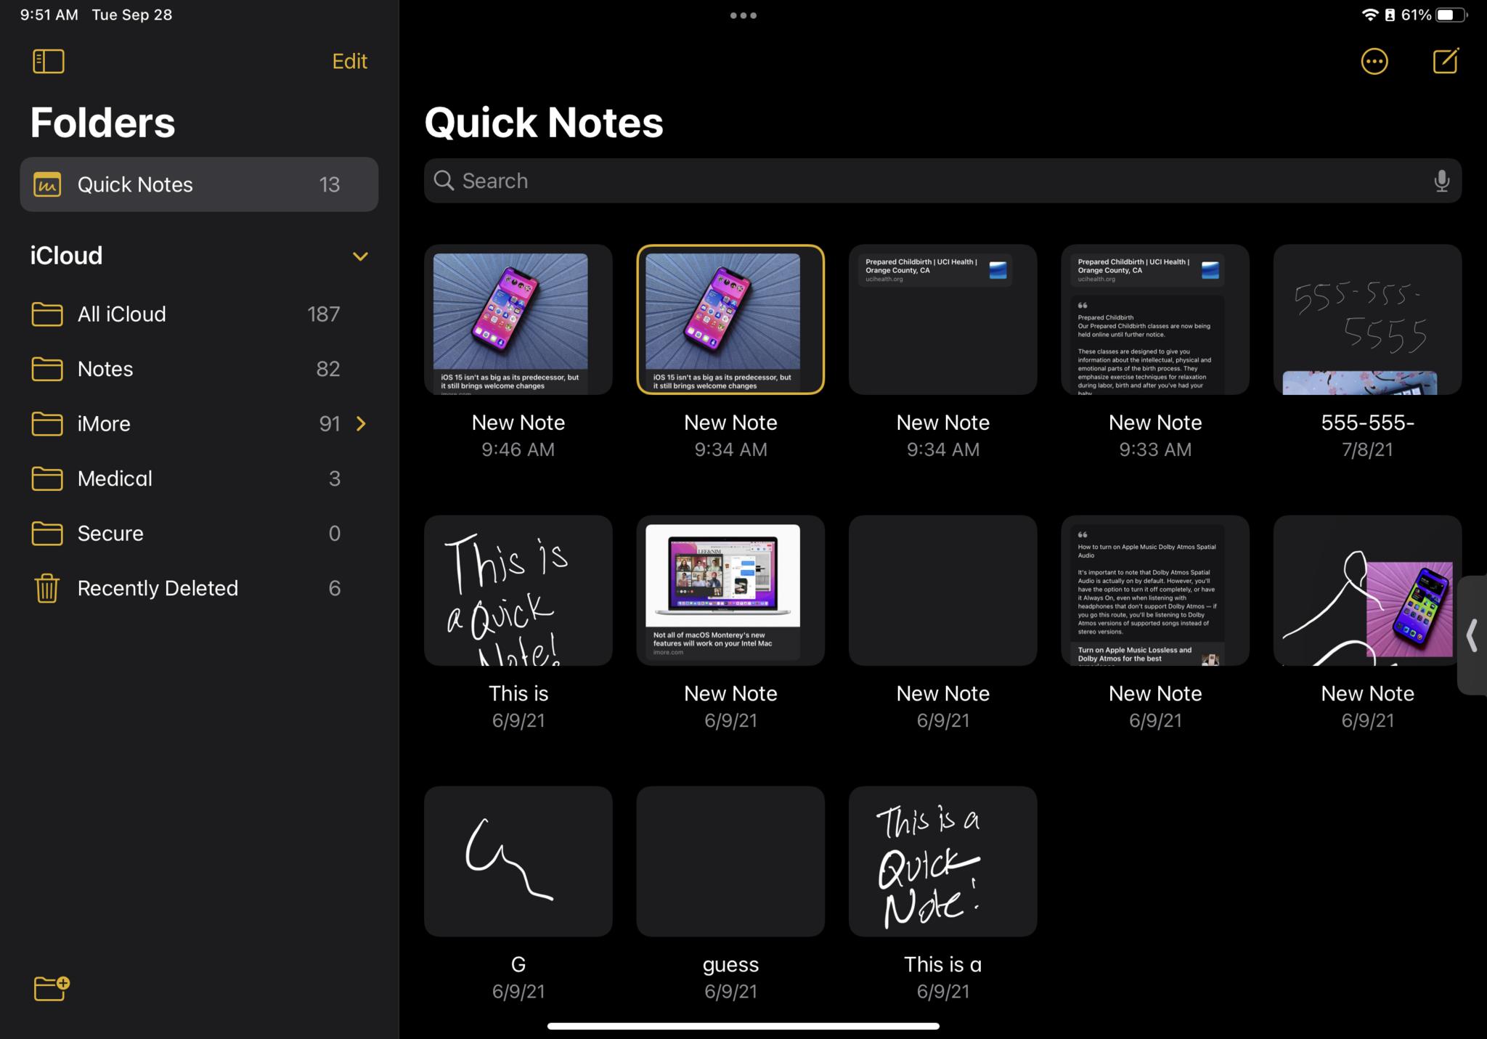This screenshot has width=1487, height=1039.
Task: Open the Secure folder
Action: 199,533
